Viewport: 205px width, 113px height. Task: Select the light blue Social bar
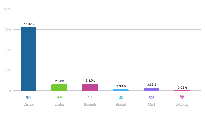121,90
